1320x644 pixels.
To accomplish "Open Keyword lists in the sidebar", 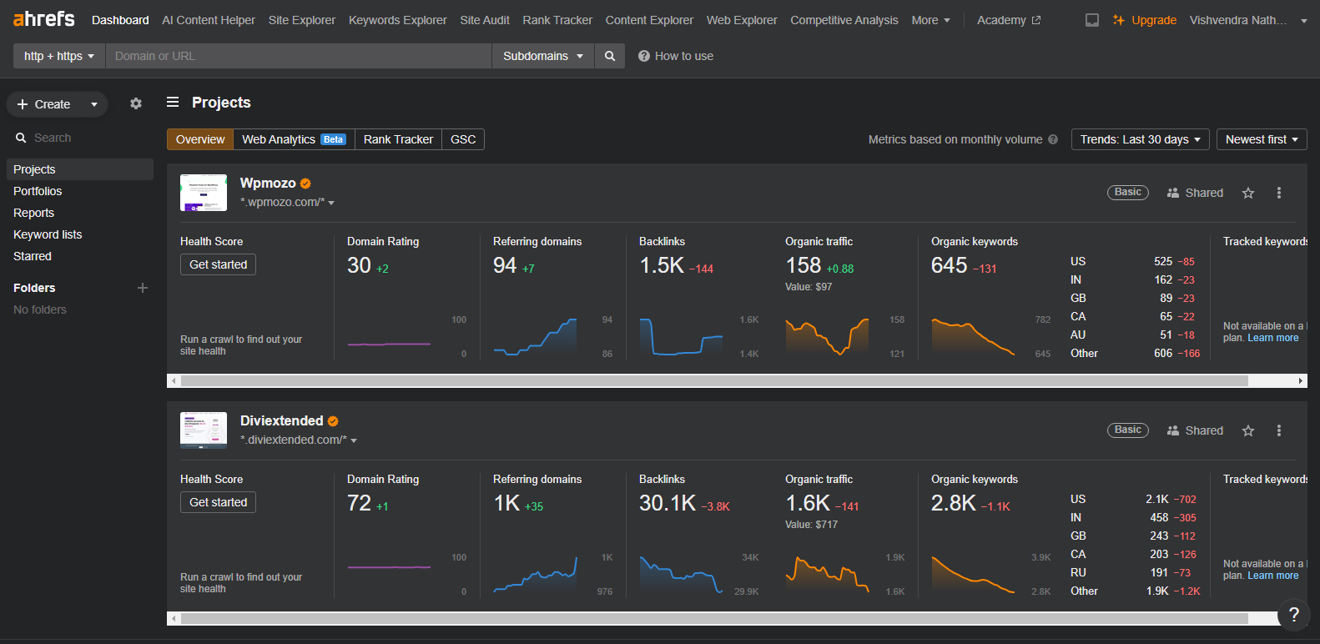I will point(48,234).
